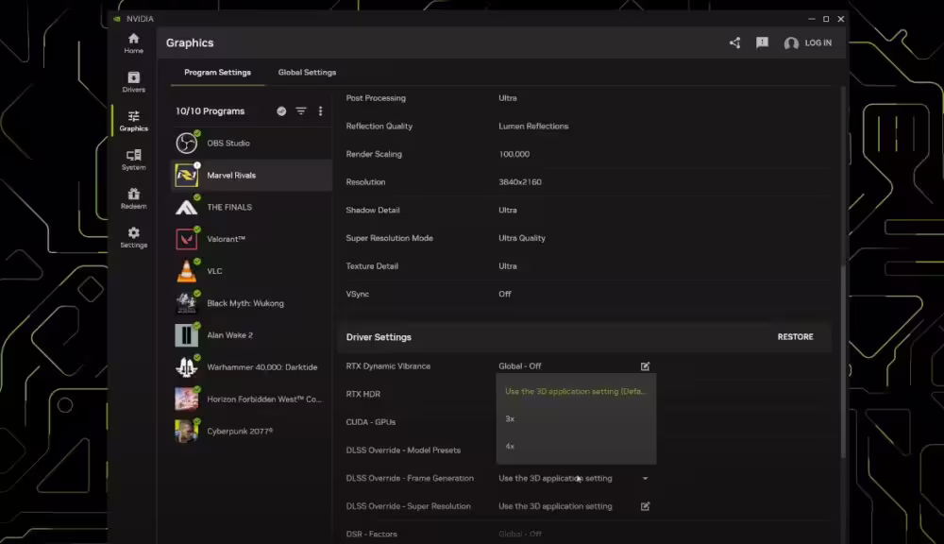Choose the 3x frame generation option
This screenshot has height=544, width=944.
click(x=576, y=418)
